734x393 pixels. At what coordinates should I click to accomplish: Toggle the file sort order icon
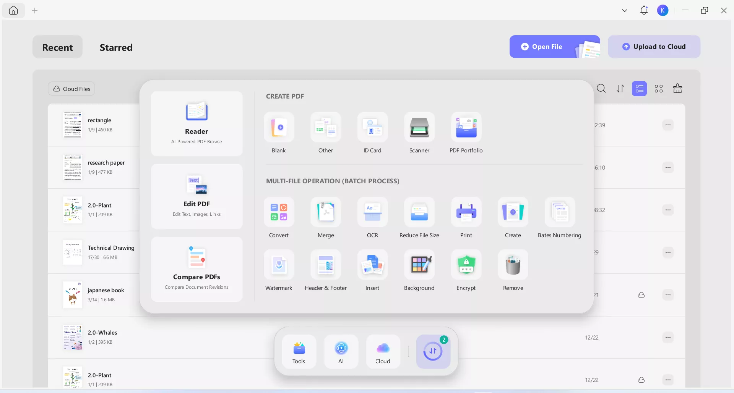[620, 89]
